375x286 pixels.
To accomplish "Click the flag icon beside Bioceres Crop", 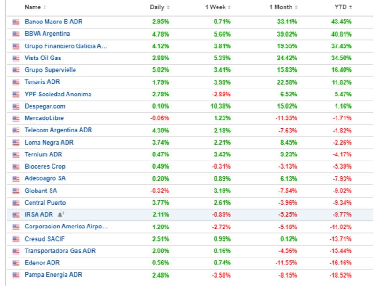I will tap(15, 167).
